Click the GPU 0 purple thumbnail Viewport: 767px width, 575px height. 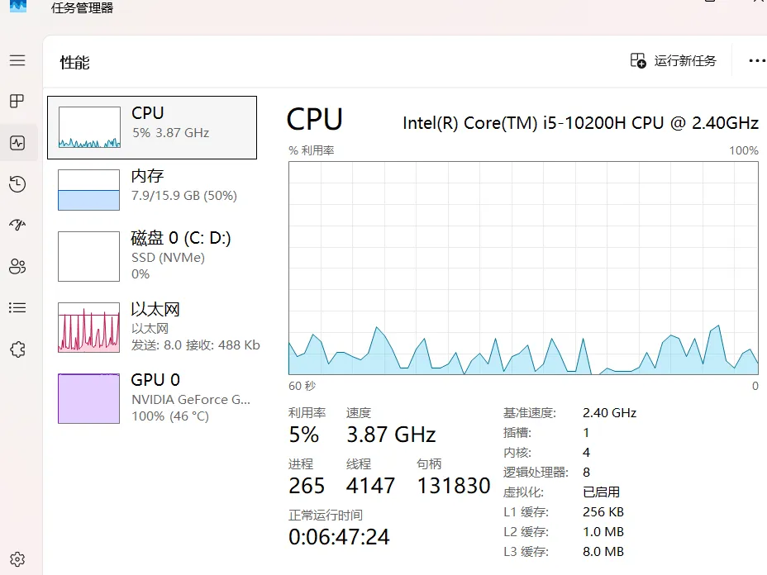[x=88, y=398]
